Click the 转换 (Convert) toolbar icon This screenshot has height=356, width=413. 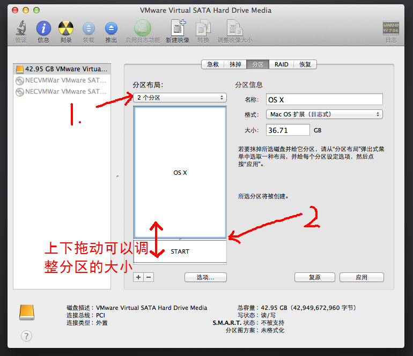click(203, 28)
